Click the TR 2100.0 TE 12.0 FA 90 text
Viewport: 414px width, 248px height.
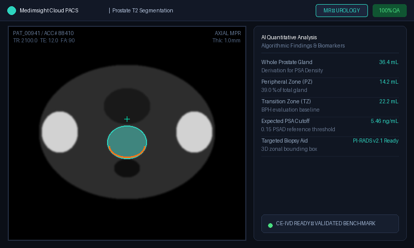[x=44, y=41]
